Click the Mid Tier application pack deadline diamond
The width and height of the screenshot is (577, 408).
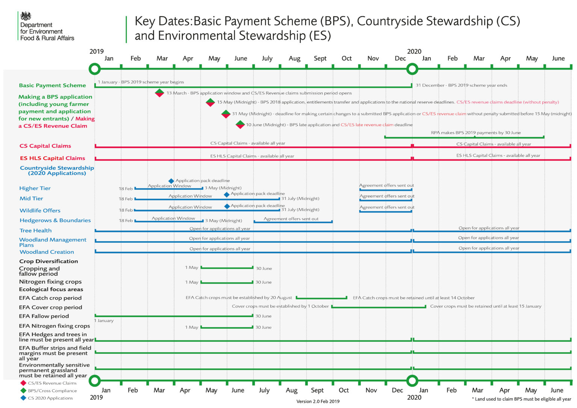pyautogui.click(x=227, y=195)
